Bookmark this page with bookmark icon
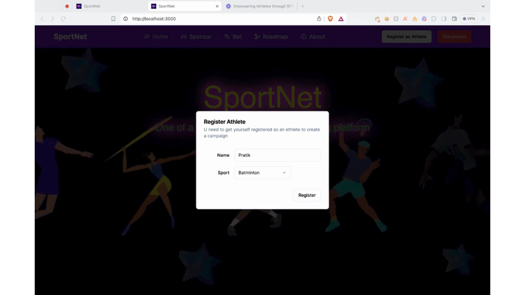 coord(113,19)
